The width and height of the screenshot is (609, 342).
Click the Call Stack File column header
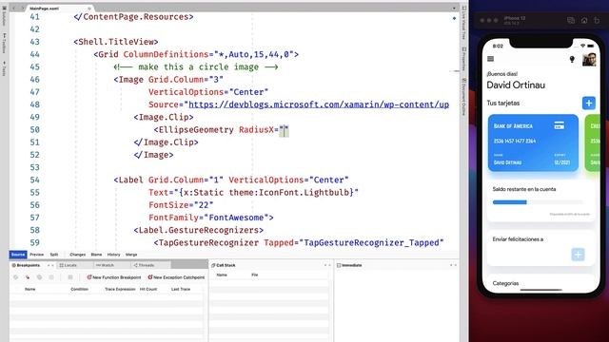pyautogui.click(x=254, y=275)
